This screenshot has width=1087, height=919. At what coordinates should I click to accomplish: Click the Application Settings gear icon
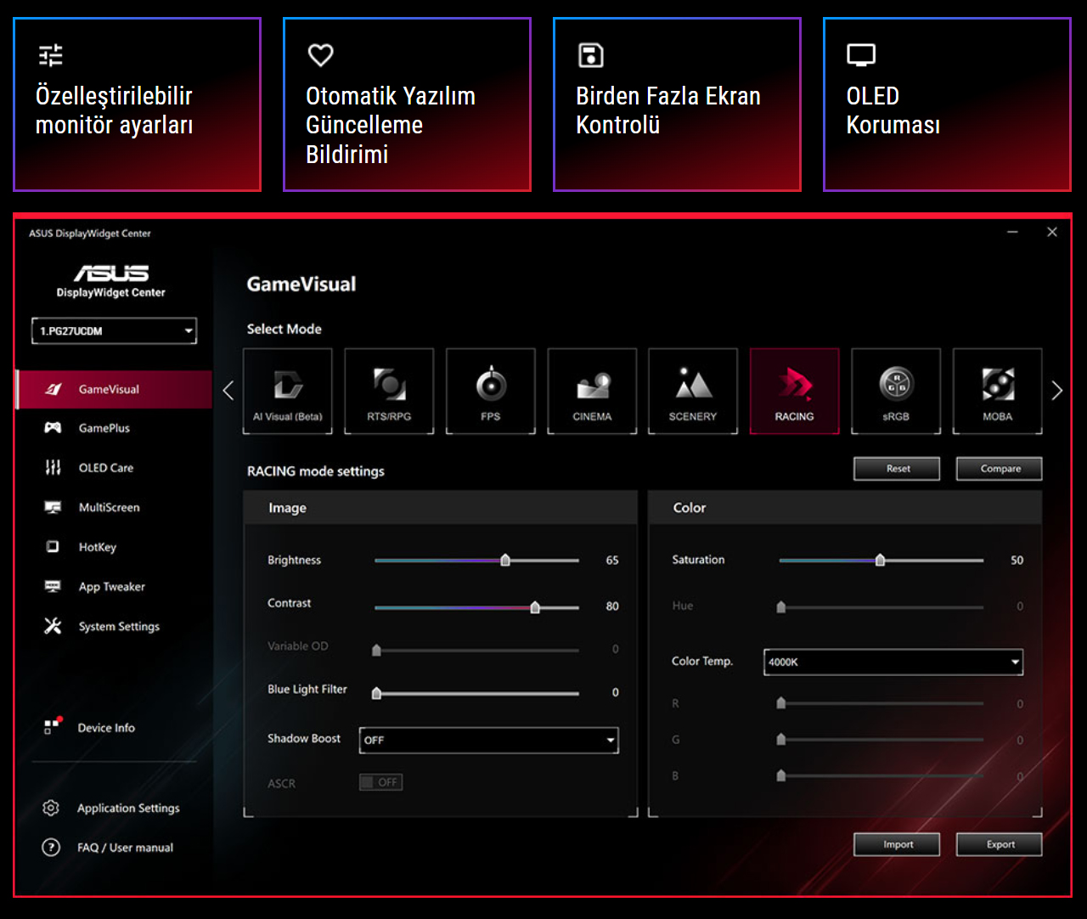[51, 808]
